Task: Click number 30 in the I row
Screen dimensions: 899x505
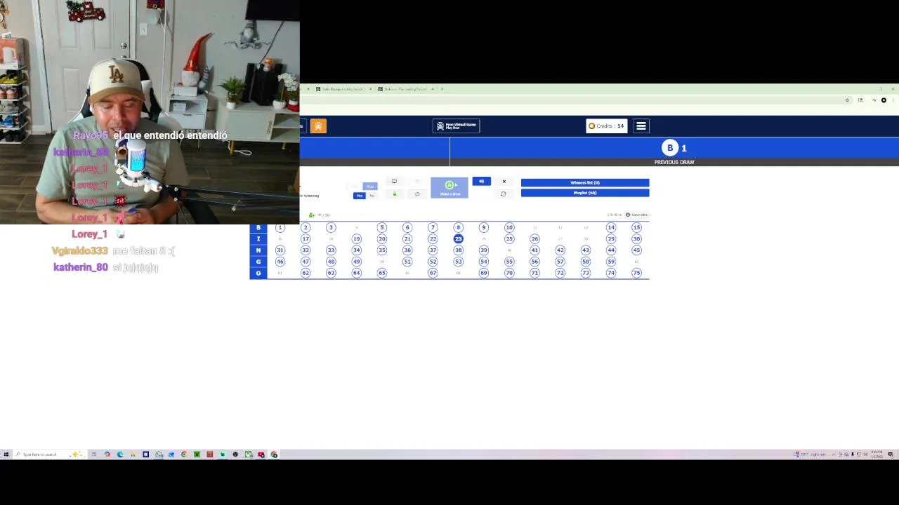Action: [636, 238]
